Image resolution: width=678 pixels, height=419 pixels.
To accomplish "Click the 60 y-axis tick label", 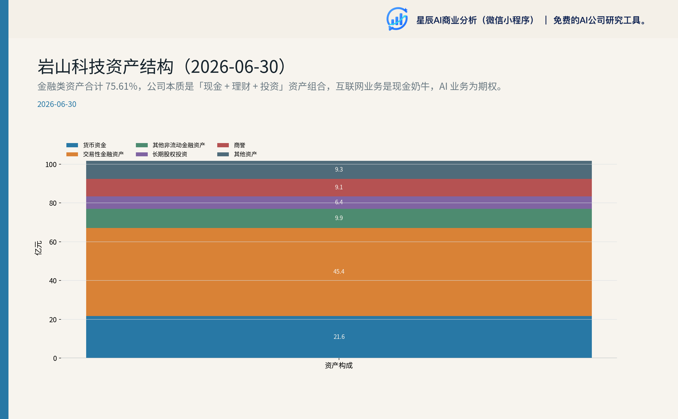I will (x=53, y=242).
